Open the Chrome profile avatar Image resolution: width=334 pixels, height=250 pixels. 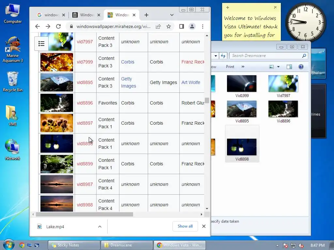pos(192,26)
